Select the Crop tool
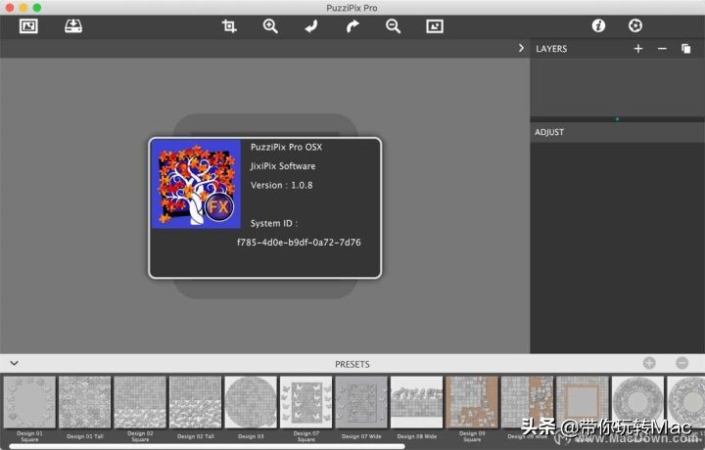This screenshot has width=705, height=450. pyautogui.click(x=229, y=26)
